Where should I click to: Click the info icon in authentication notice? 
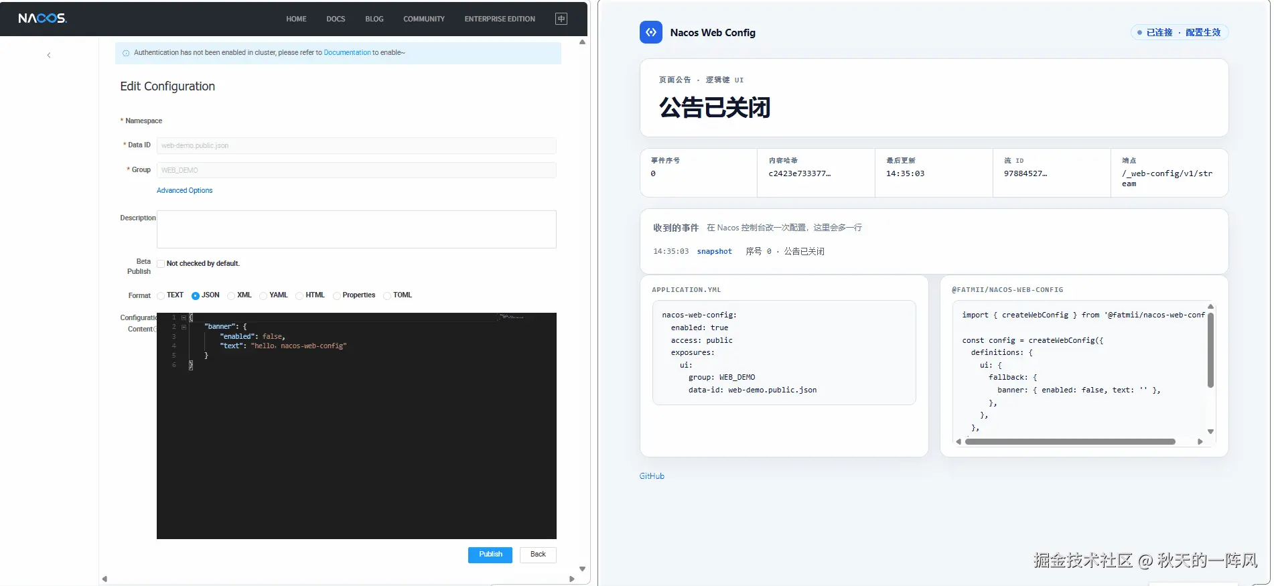pos(126,53)
